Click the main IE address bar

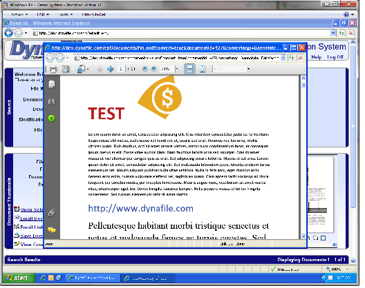click(181, 33)
